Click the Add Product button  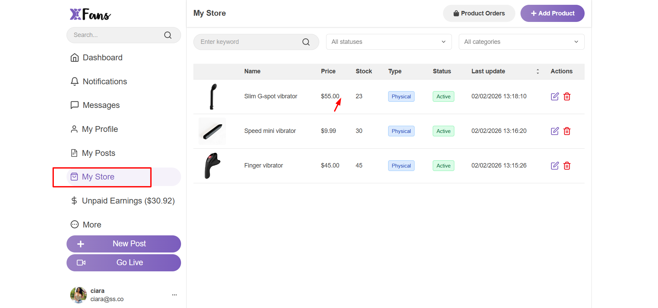pyautogui.click(x=552, y=13)
